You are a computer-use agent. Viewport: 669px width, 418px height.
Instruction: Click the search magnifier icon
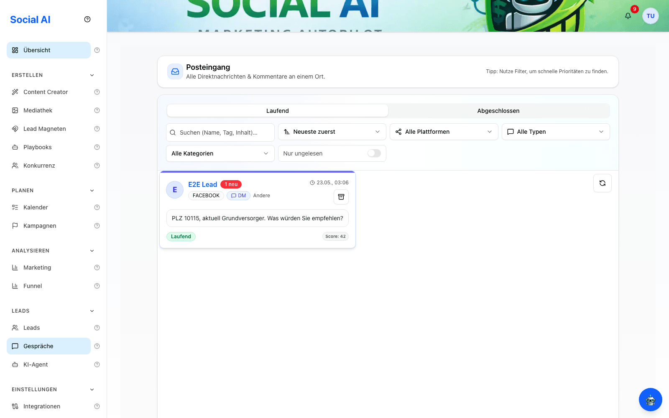[173, 133]
